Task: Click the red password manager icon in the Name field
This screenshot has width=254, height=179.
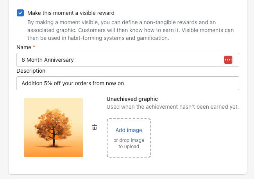Action: coord(228,60)
